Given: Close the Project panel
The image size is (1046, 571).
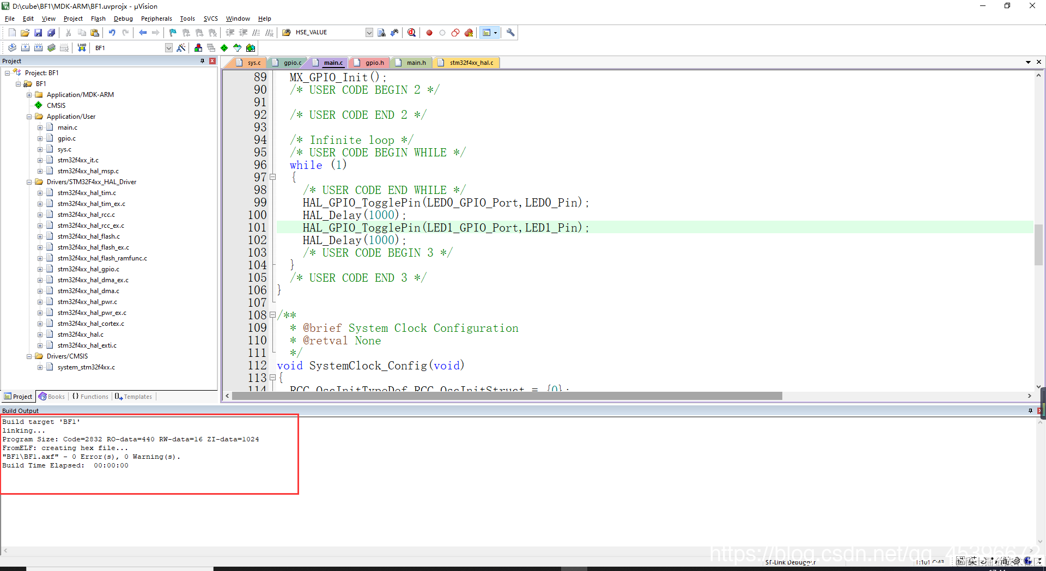Looking at the screenshot, I should tap(212, 61).
